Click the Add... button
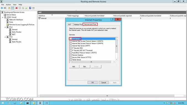 click(x=74, y=66)
